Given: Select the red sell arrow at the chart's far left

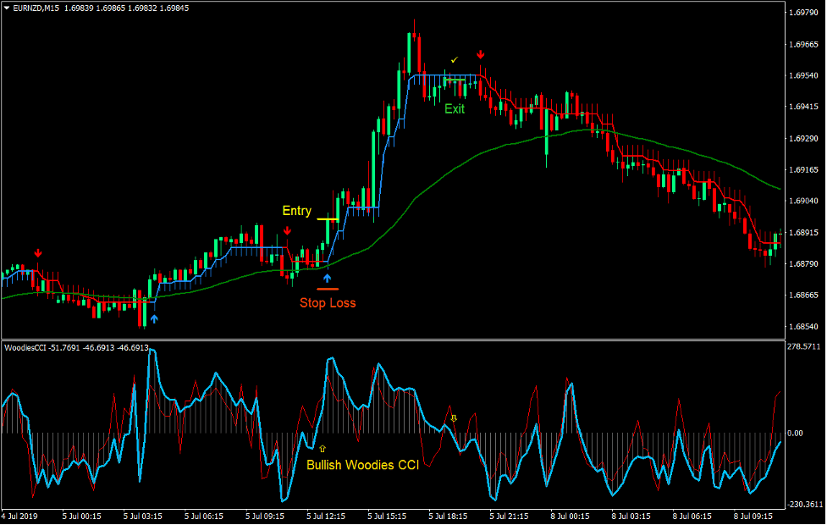Looking at the screenshot, I should [x=38, y=252].
